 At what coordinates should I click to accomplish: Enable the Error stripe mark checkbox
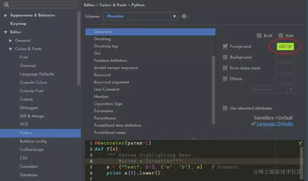(x=225, y=68)
